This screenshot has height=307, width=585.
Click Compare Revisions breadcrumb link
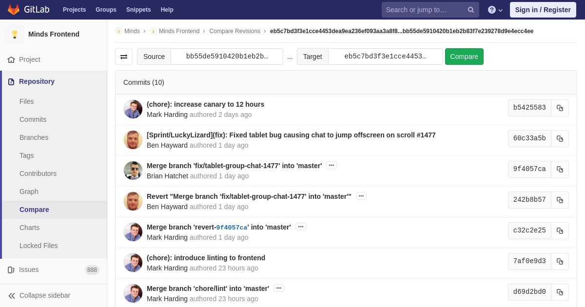(234, 31)
